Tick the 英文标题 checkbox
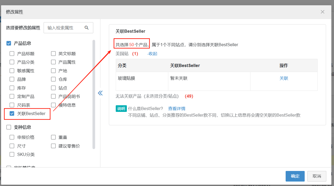 click(53, 54)
